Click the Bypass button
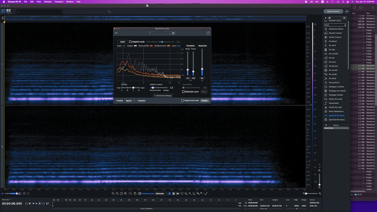This screenshot has height=212, width=377. point(129,101)
